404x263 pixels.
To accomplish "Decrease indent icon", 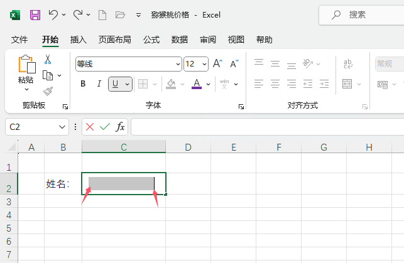I will pyautogui.click(x=308, y=84).
